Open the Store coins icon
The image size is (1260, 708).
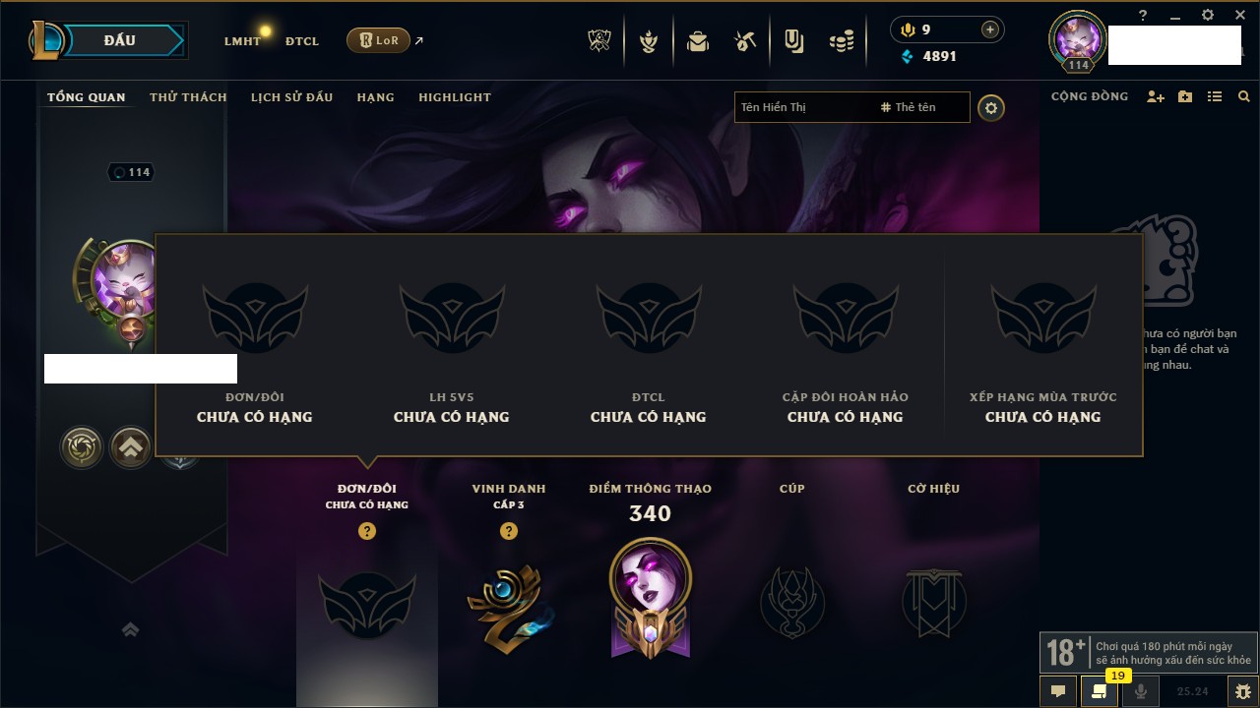[x=841, y=41]
